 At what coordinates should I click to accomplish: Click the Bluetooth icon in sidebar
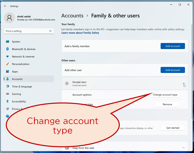click(x=7, y=49)
